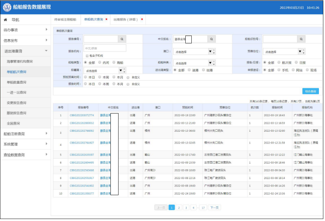Close the 出港报告（详细）tab
This screenshot has width=325, height=221.
[x=142, y=19]
